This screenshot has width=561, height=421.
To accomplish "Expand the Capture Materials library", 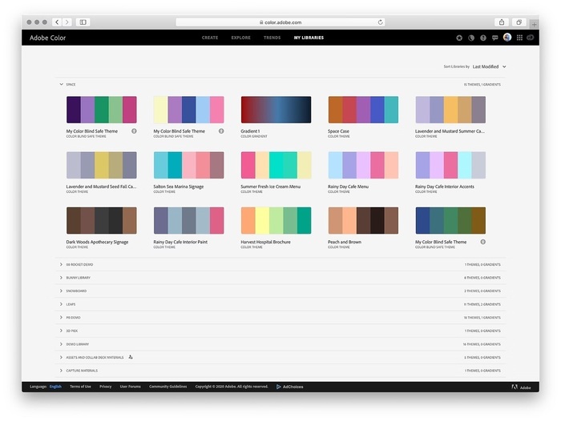I will [x=61, y=371].
